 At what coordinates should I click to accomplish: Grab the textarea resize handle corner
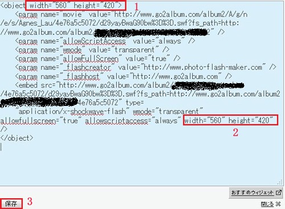coord(280,182)
